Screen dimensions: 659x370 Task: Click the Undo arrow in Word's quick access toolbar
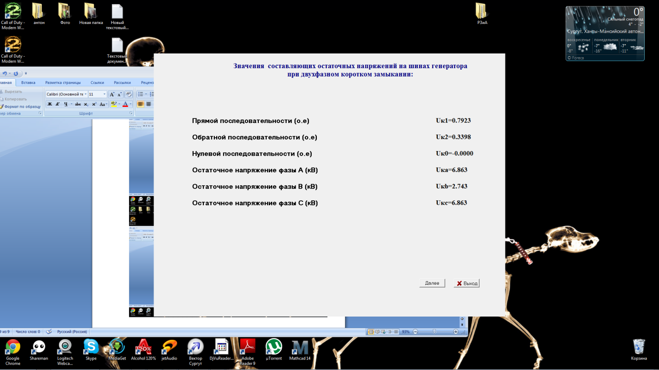click(5, 73)
